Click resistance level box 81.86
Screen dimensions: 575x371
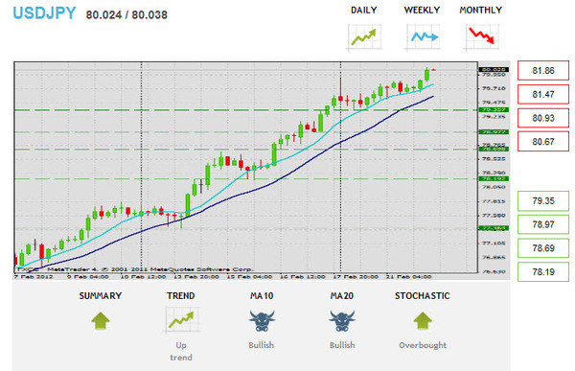tap(543, 70)
